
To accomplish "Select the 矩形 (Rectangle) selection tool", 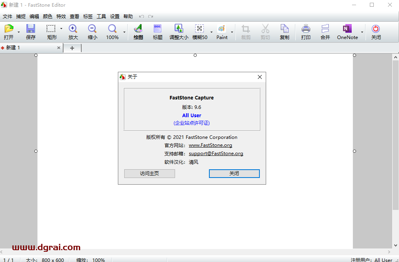I will pyautogui.click(x=51, y=32).
